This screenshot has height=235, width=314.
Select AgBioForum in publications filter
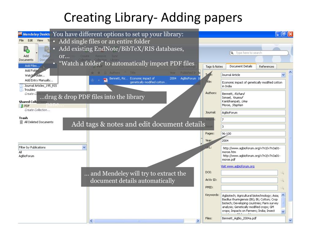pos(26,156)
